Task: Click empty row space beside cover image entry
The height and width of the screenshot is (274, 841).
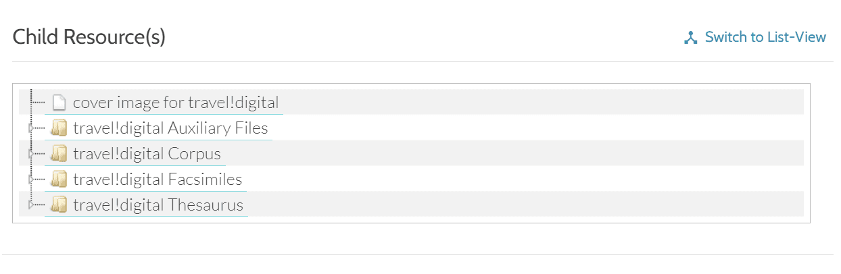Action: click(x=541, y=103)
